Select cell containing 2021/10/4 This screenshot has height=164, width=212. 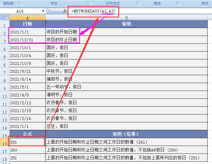[x=27, y=55]
